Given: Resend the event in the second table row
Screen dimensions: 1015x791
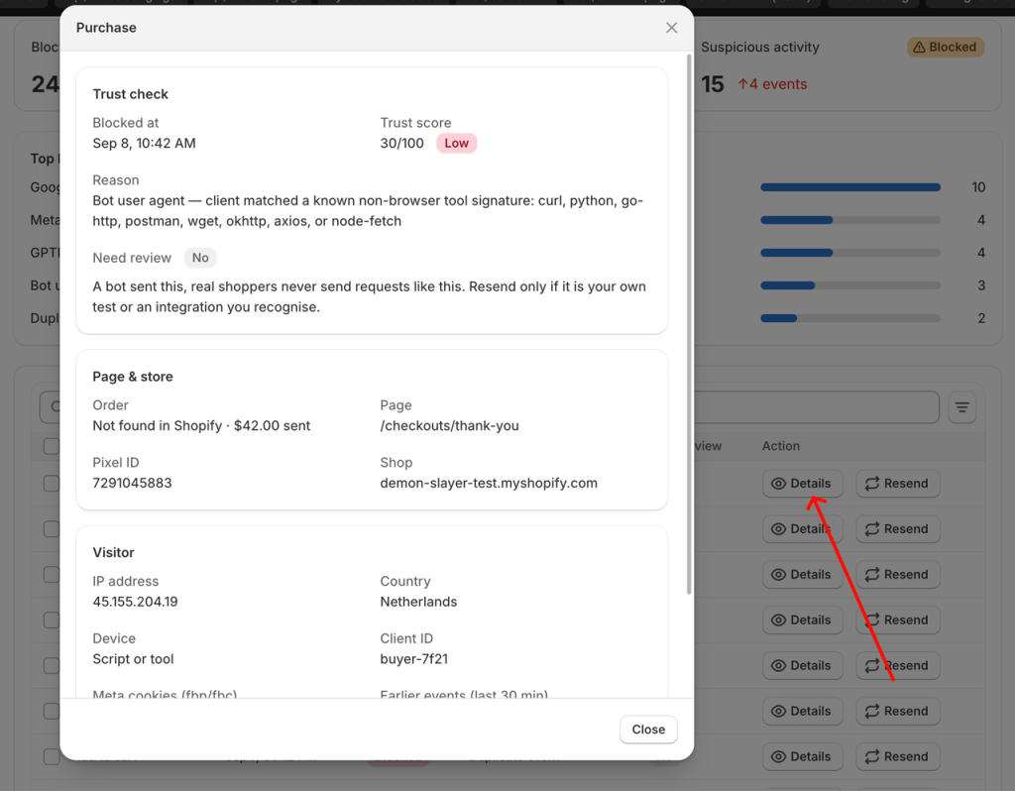Looking at the screenshot, I should point(898,529).
